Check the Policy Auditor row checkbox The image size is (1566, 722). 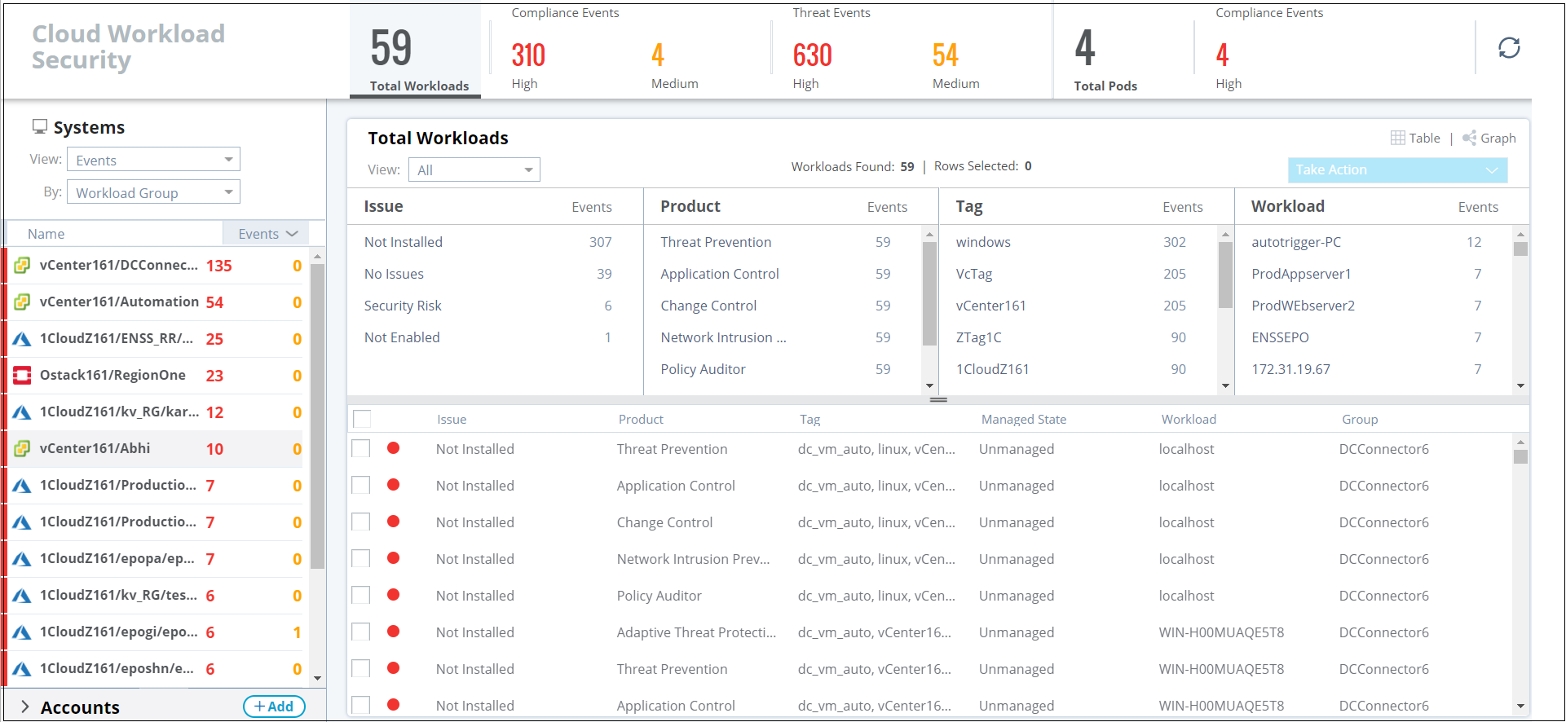[x=360, y=596]
